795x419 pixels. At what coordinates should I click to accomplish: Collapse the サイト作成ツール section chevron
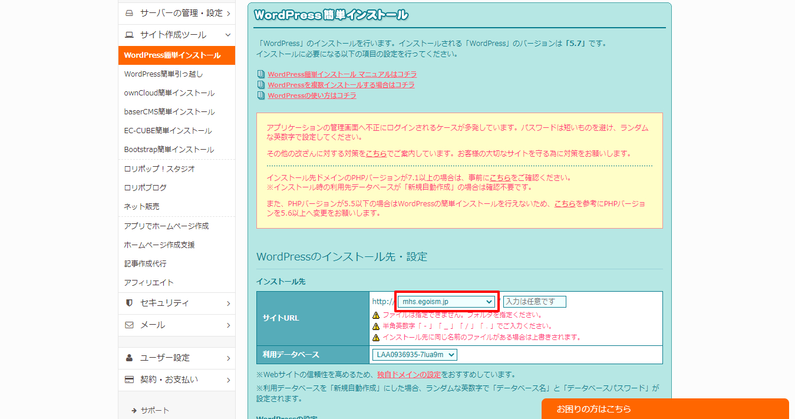pos(226,35)
